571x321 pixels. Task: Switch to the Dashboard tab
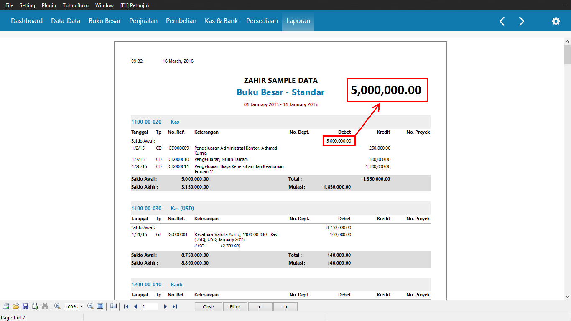(x=27, y=21)
